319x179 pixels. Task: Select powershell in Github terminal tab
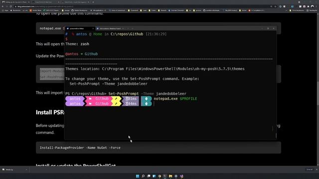coord(80,28)
